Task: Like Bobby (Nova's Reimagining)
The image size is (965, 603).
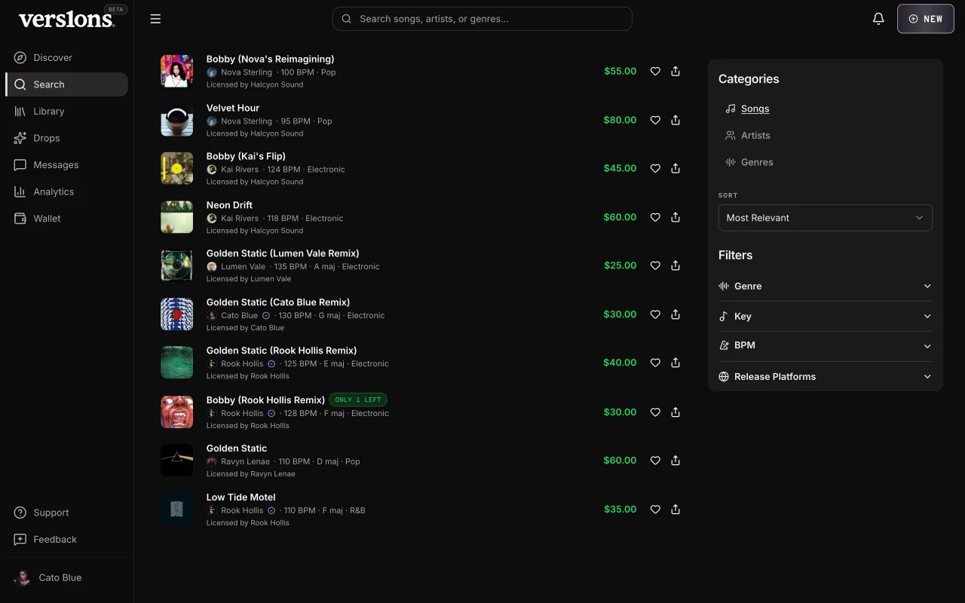Action: (655, 71)
